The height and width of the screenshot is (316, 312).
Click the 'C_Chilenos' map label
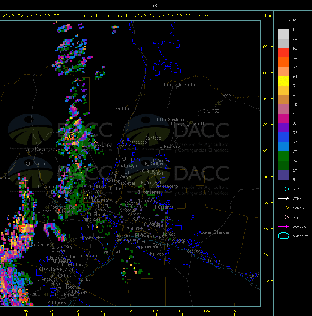(36, 164)
